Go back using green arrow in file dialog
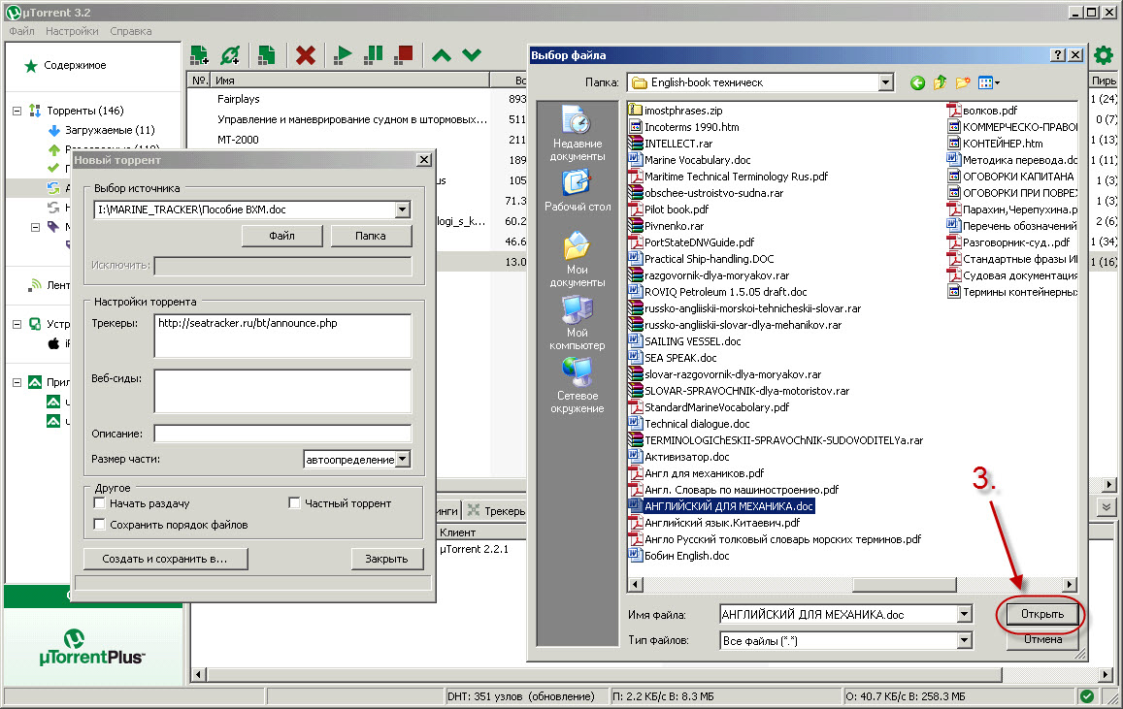This screenshot has width=1123, height=709. (x=917, y=83)
